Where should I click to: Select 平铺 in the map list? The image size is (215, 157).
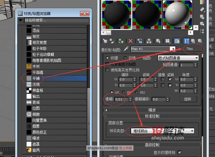[x=56, y=78]
